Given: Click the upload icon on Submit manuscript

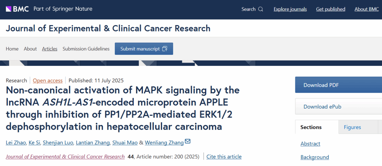Looking at the screenshot, I should 165,49.
